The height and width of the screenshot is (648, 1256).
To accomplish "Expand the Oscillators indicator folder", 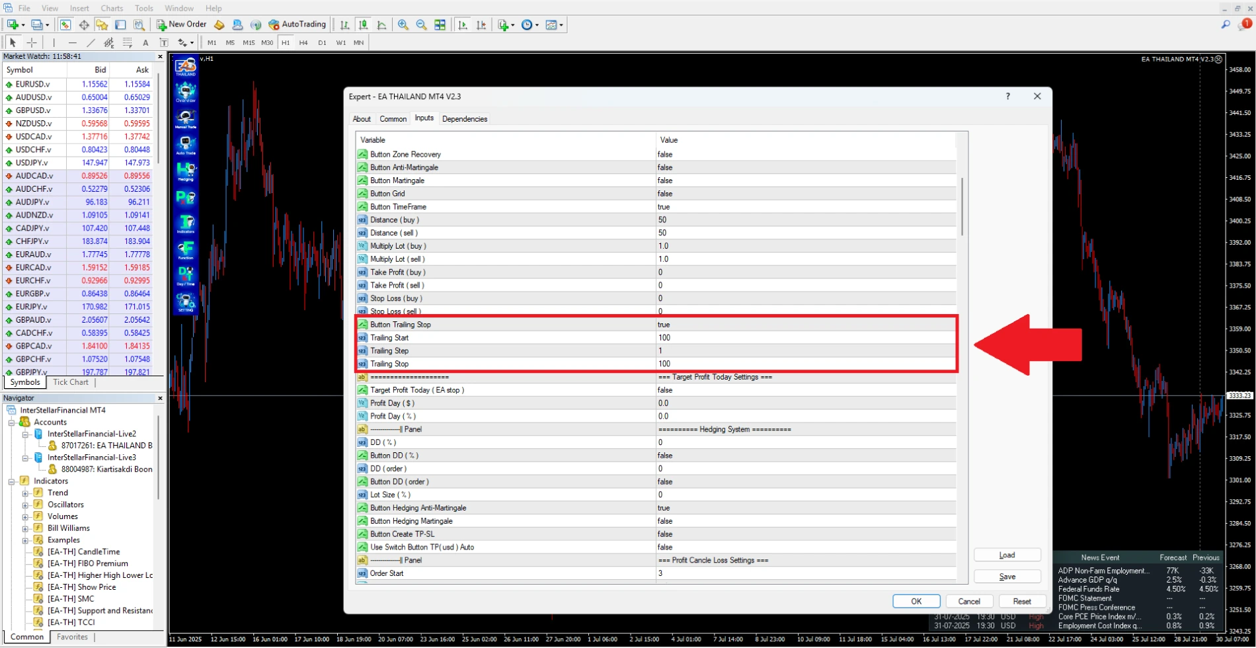I will (25, 505).
